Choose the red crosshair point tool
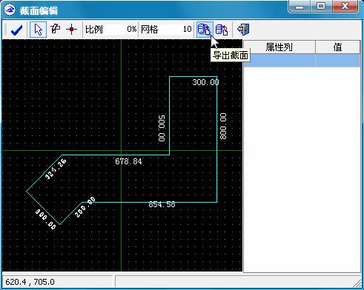 72,30
